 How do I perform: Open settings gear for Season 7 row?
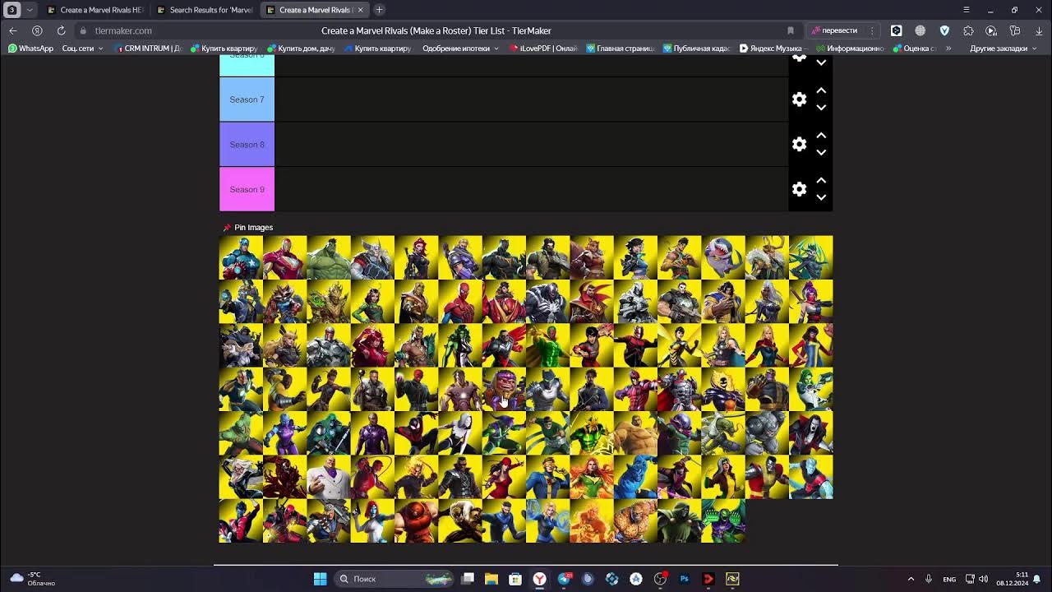(799, 99)
